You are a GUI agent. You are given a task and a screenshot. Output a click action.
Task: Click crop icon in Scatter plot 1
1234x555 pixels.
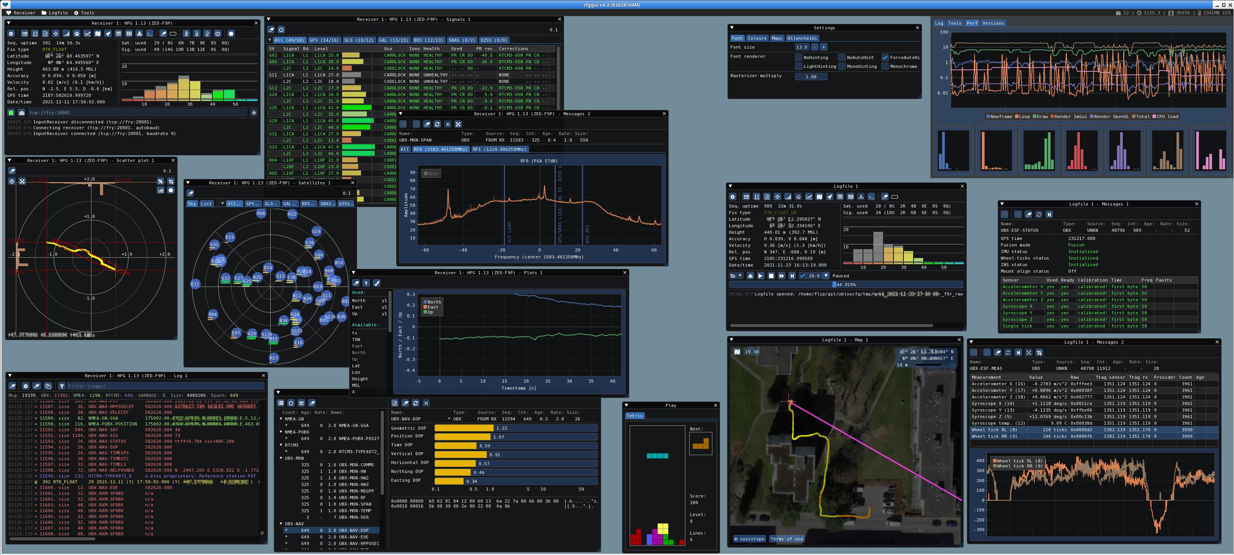171,181
